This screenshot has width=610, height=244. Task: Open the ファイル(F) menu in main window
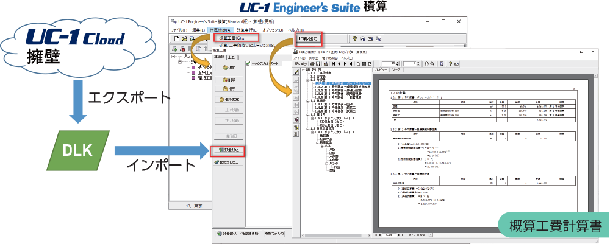coord(179,30)
